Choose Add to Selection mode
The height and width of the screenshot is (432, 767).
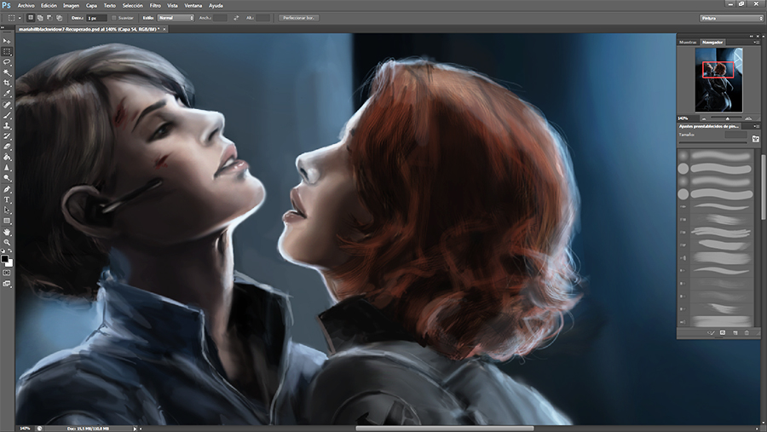[40, 18]
